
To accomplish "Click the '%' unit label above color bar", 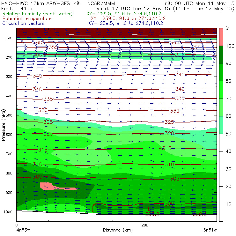I will tap(227, 28).
